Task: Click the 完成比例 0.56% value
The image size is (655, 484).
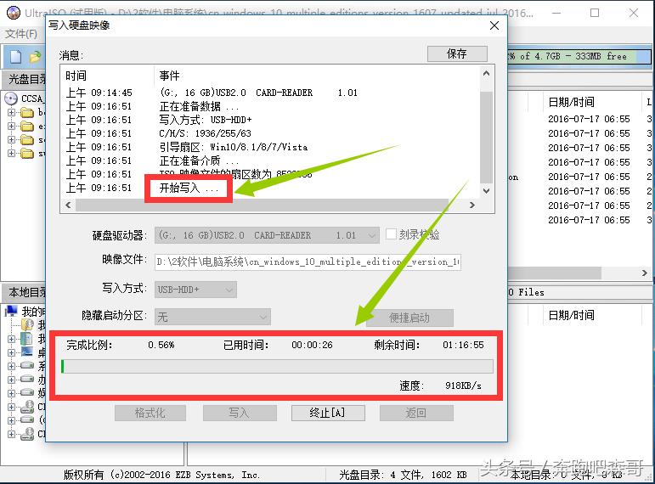Action: click(x=161, y=345)
